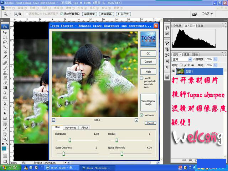Switch to the Advanced tab in Topaz dialog
The width and height of the screenshot is (228, 171).
(71, 128)
